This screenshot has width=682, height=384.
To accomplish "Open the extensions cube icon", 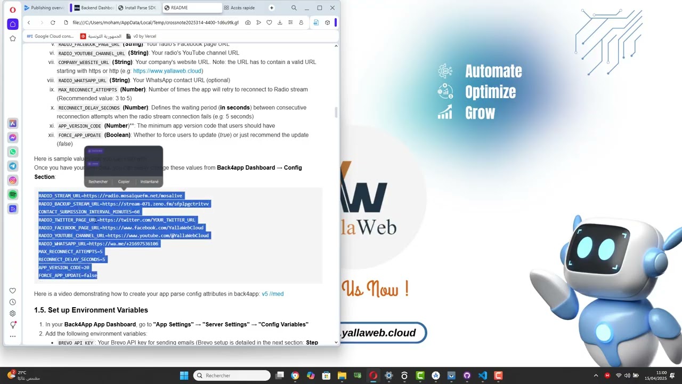I will pyautogui.click(x=327, y=22).
